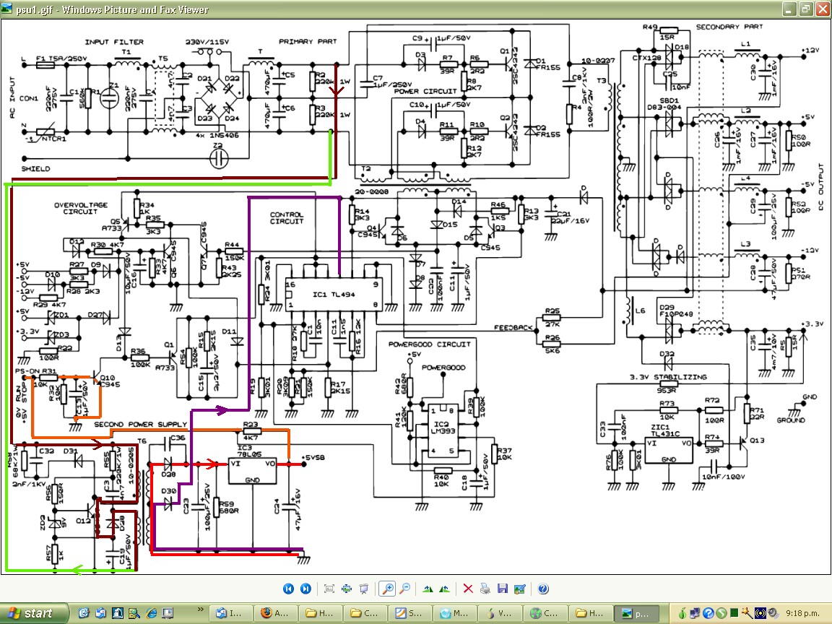Show image at actual size
Image resolution: width=832 pixels, height=624 pixels.
[x=347, y=589]
